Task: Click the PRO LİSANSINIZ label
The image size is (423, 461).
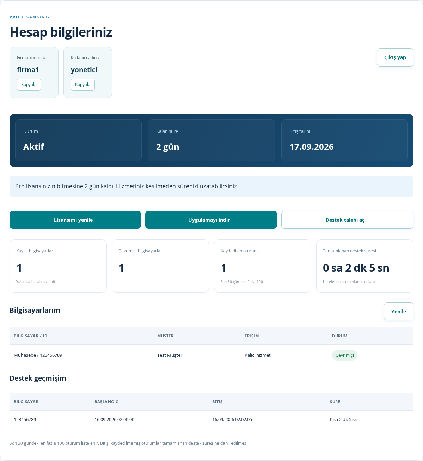Action: pos(30,17)
